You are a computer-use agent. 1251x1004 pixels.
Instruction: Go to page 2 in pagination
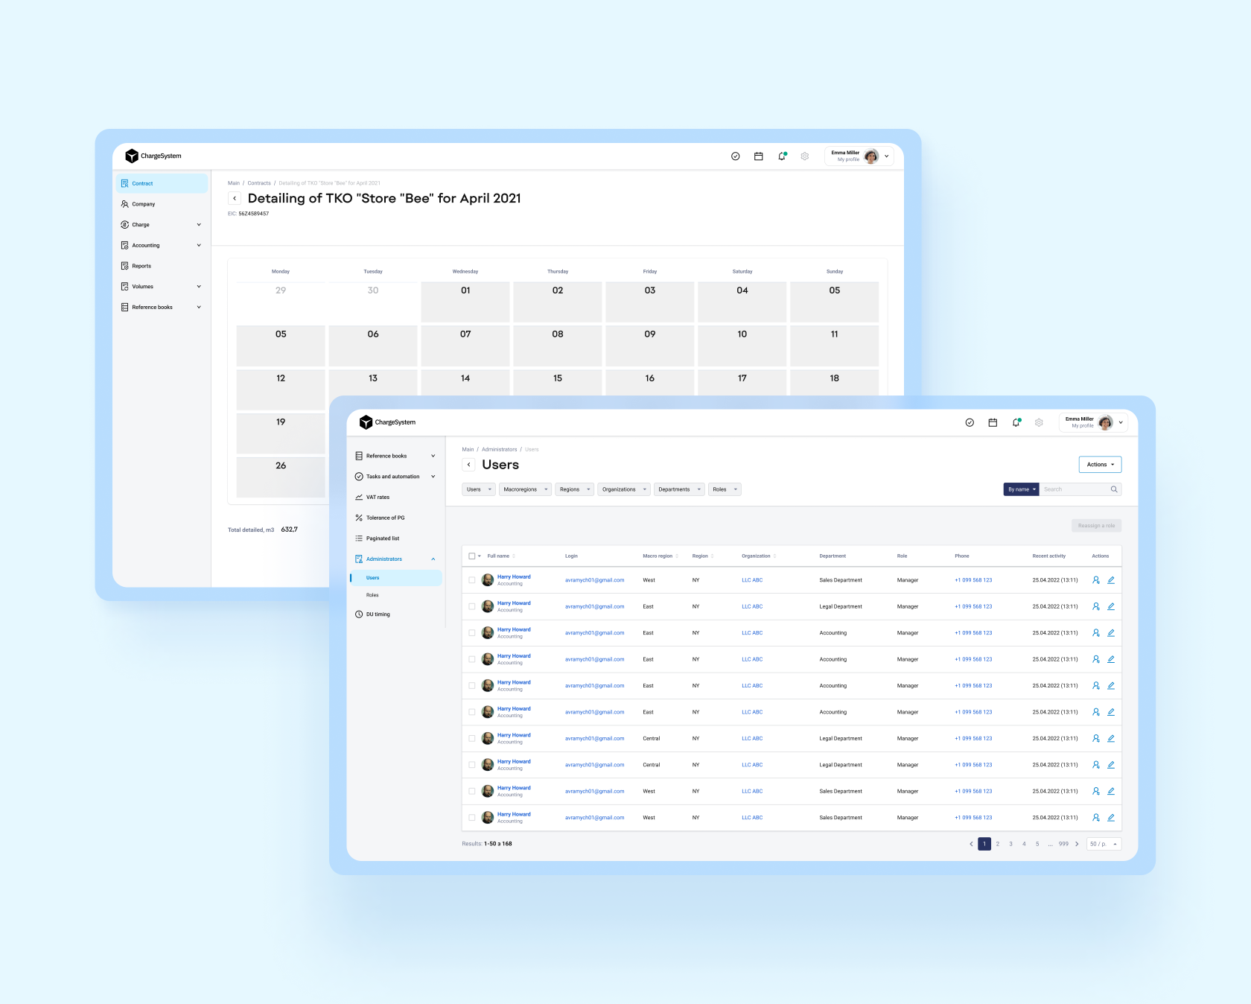click(998, 844)
